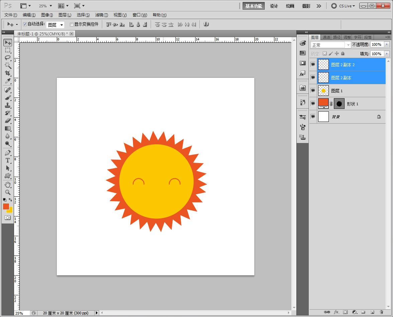Switch to the 设计 workspace
393x317 pixels.
tap(274, 6)
